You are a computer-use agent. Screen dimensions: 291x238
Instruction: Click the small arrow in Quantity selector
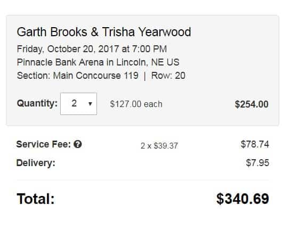(x=90, y=104)
